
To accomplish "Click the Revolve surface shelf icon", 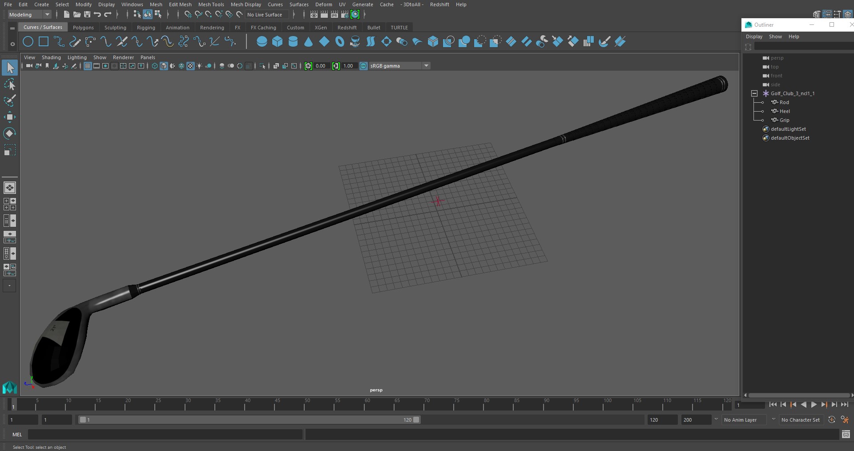I will click(355, 42).
